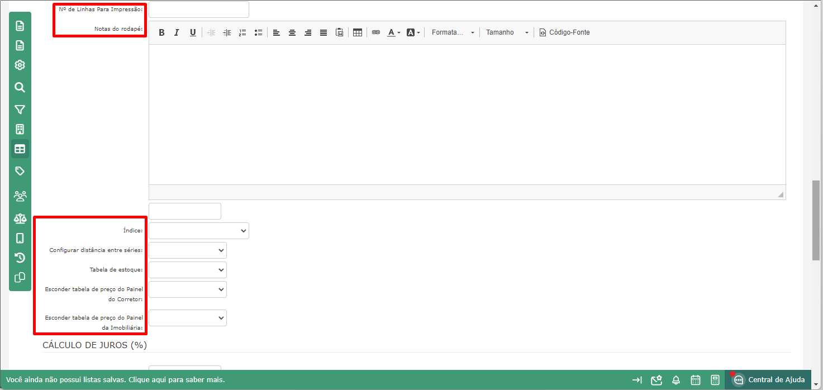
Task: Open the Índice dropdown
Action: tap(199, 231)
